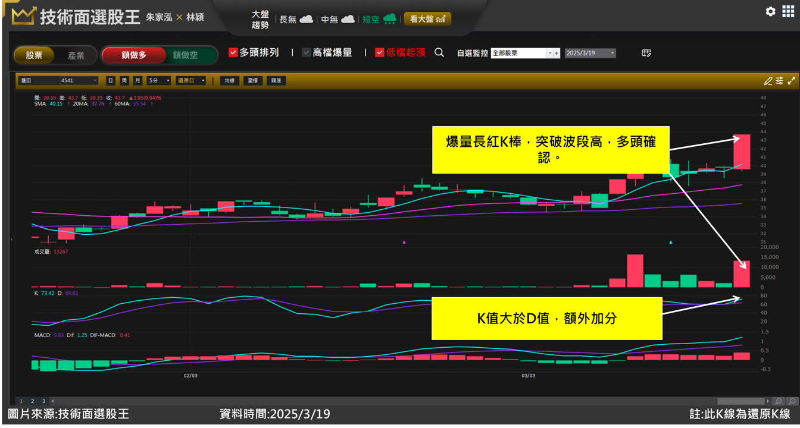Screen dimensions: 800x428
Task: Zoom out chart with last magnifier icon
Action: tap(792, 401)
